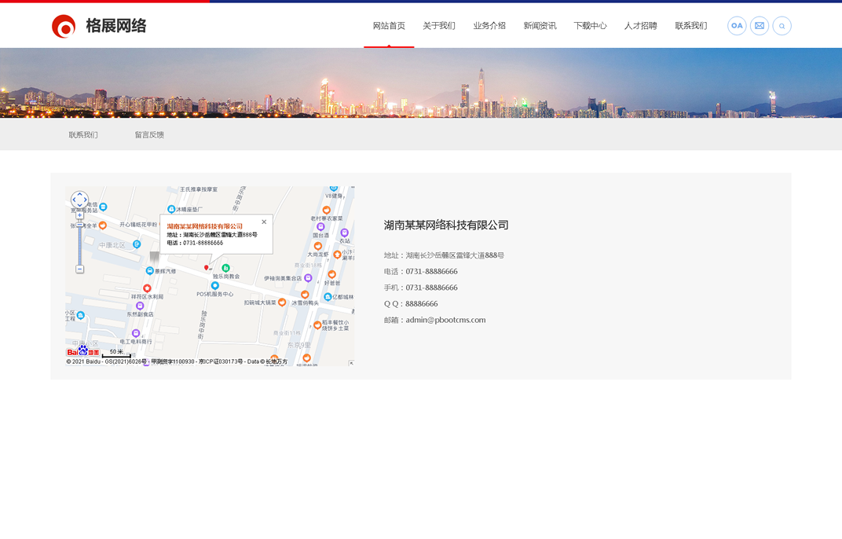Viewport: 842px width, 539px height.
Task: Zoom in the map with plus button
Action: [79, 215]
